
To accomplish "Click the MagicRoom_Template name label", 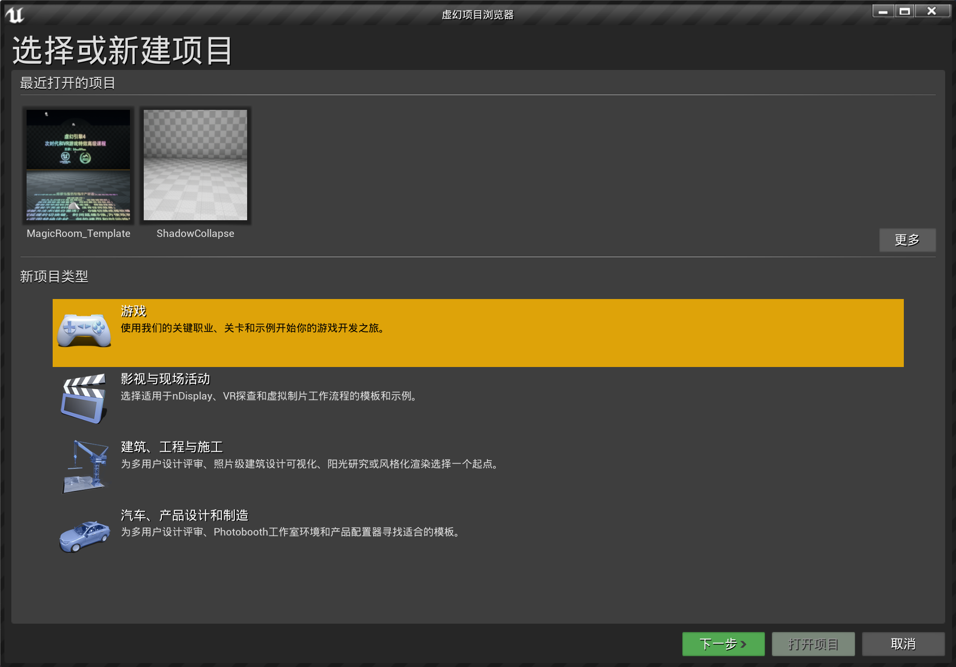I will click(78, 233).
